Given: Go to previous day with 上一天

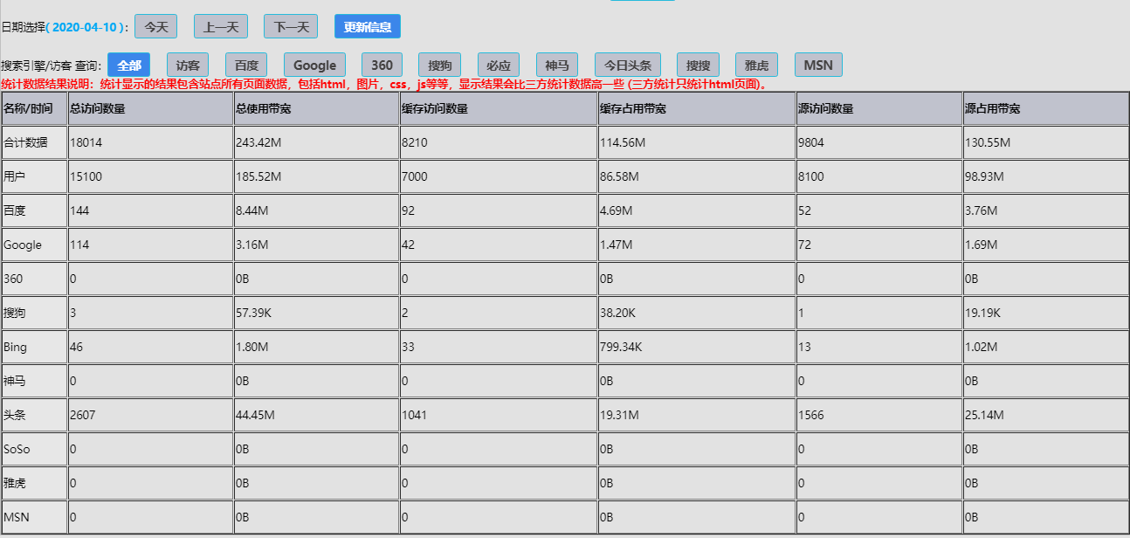Looking at the screenshot, I should coord(221,27).
